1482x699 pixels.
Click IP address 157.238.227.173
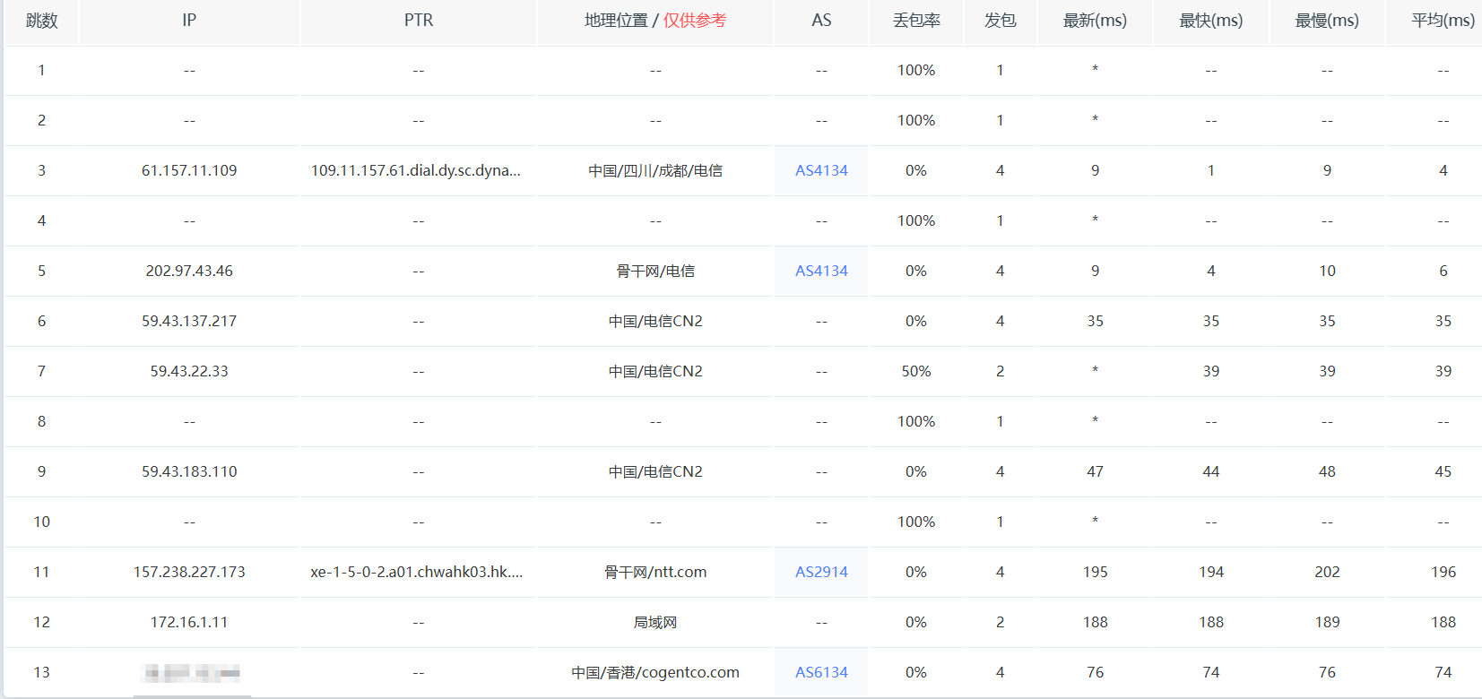coord(189,572)
